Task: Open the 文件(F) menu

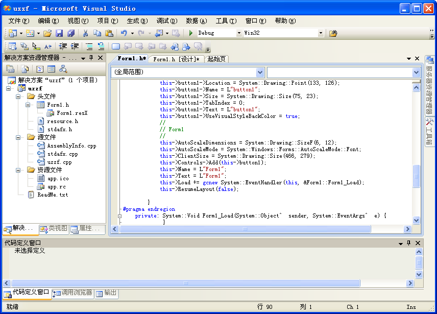Action: [x=19, y=21]
